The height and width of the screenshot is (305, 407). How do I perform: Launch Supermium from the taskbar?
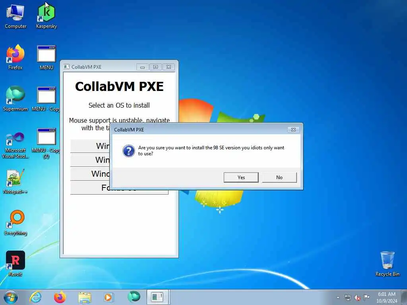134,297
